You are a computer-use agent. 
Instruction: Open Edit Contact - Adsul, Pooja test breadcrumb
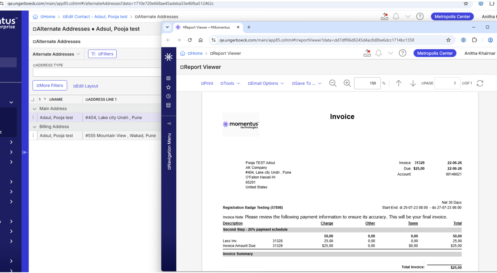(95, 17)
